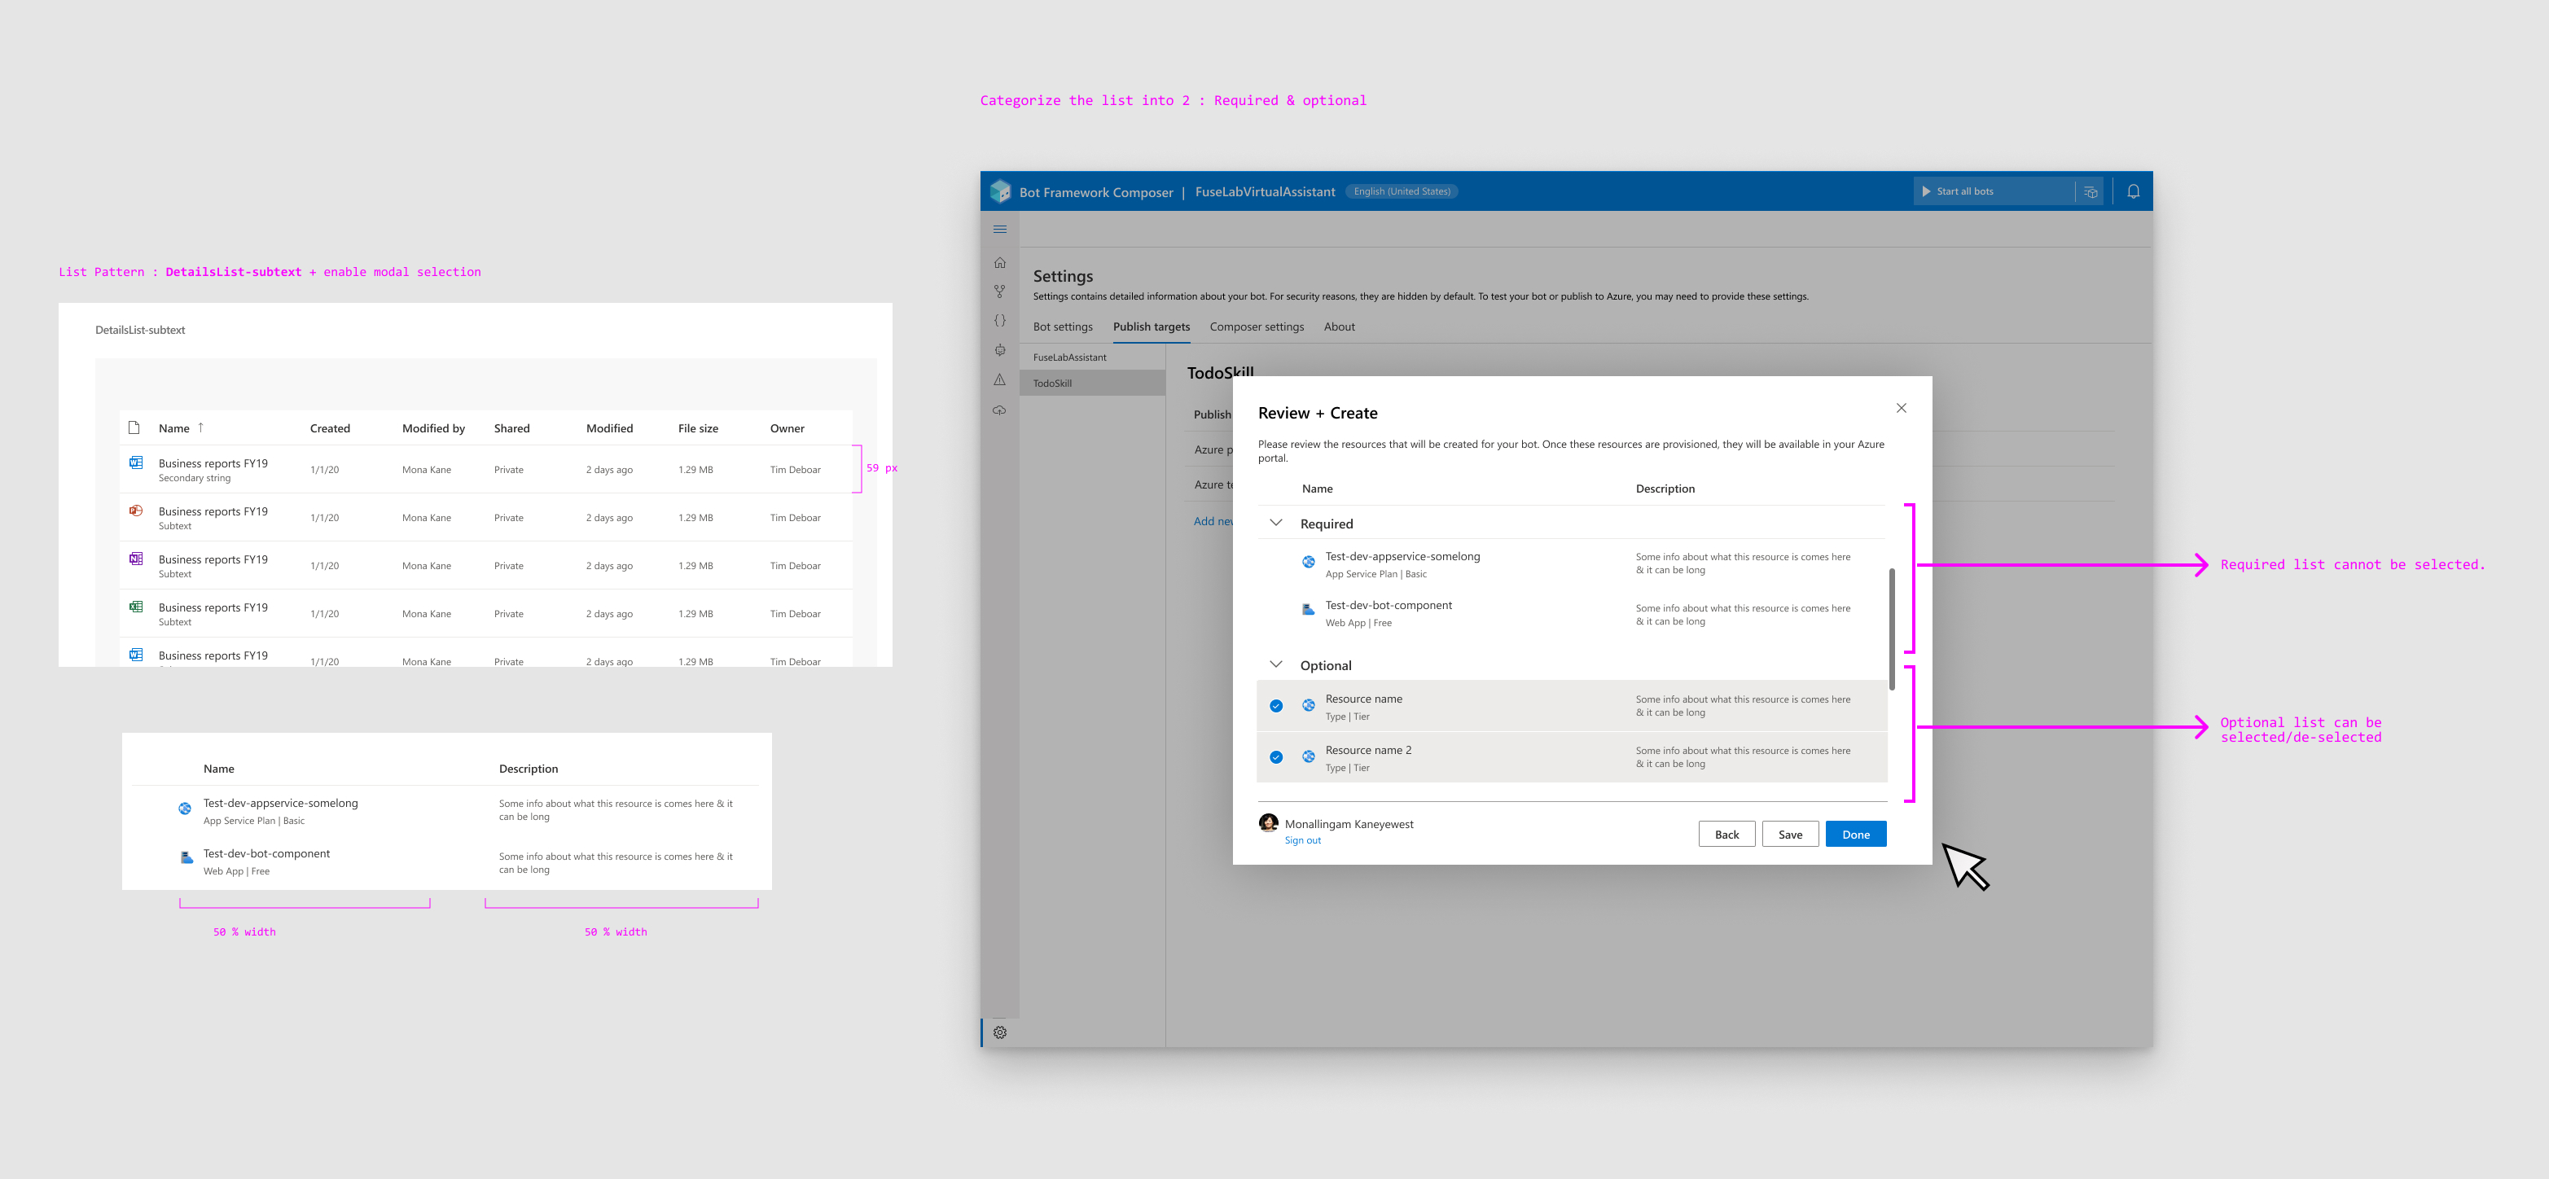Open the notifications bell in the top bar
The width and height of the screenshot is (2549, 1179).
point(2134,191)
